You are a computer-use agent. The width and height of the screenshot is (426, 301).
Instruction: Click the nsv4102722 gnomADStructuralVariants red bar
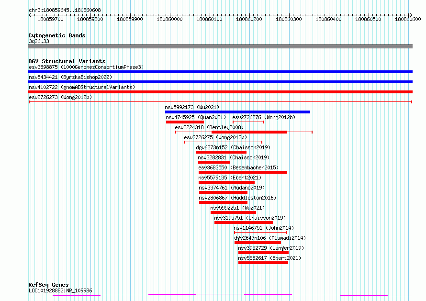(x=220, y=92)
